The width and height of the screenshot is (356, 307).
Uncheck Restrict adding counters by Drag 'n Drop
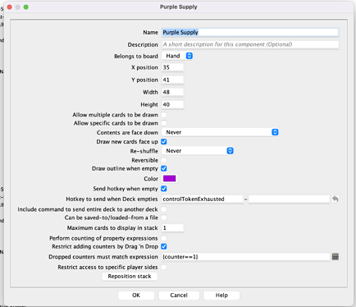pyautogui.click(x=164, y=246)
